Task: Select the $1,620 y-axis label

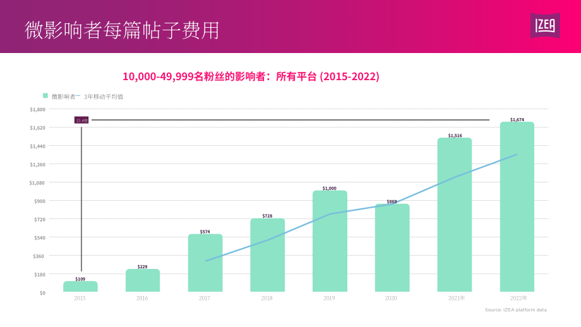Action: (37, 128)
